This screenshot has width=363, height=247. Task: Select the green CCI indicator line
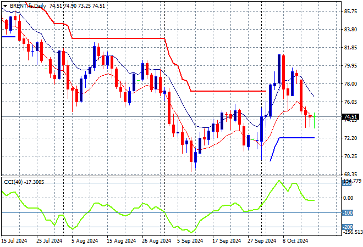pyautogui.click(x=157, y=208)
